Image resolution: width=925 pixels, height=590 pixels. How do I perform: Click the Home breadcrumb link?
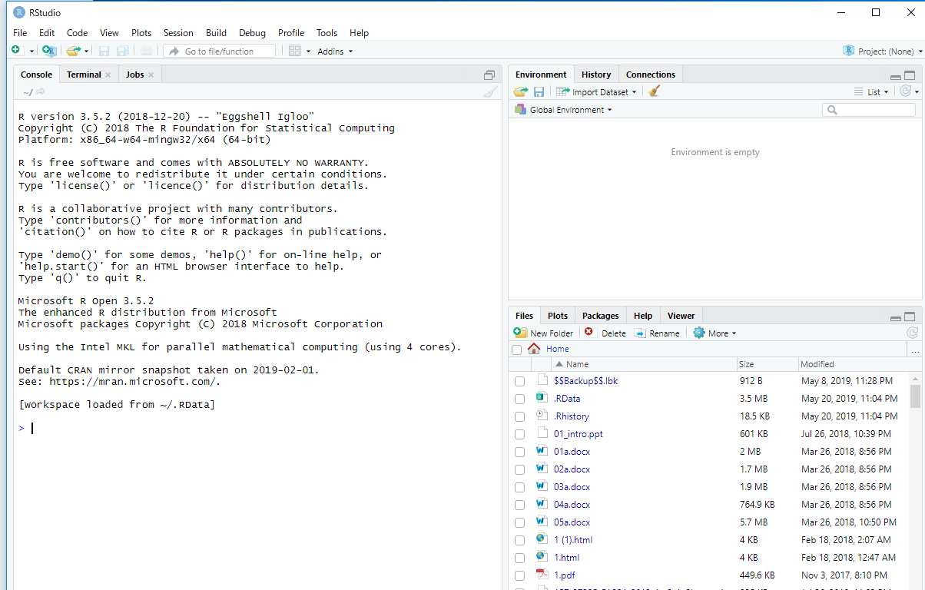pos(558,350)
